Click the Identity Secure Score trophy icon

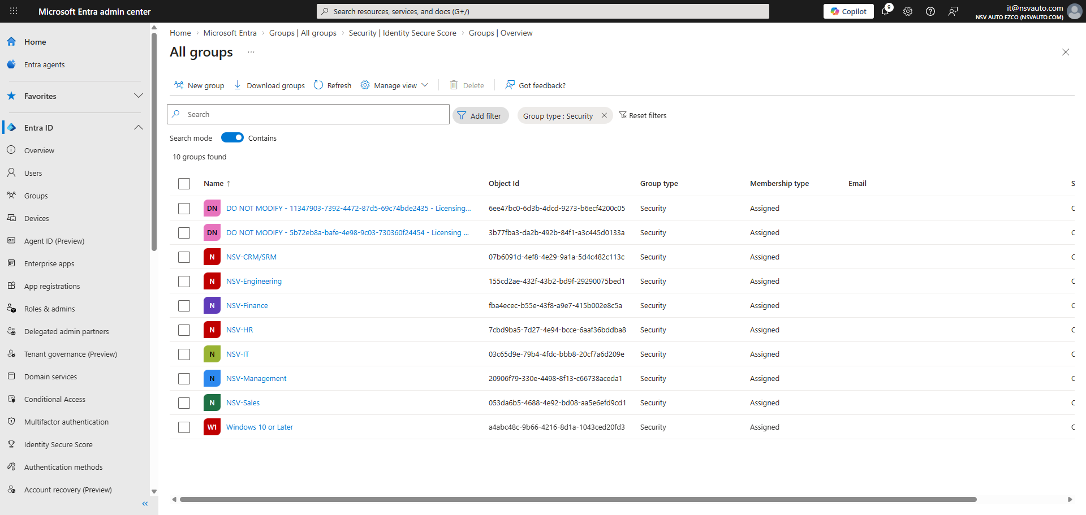tap(11, 444)
